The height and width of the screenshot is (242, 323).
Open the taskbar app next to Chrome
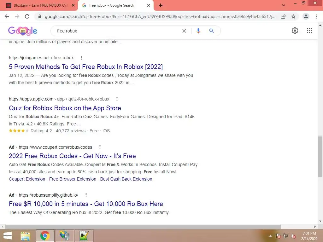[65, 236]
